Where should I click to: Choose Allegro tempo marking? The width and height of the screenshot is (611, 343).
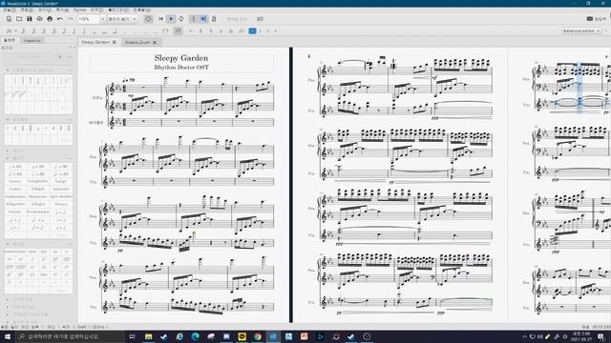pyautogui.click(x=38, y=204)
